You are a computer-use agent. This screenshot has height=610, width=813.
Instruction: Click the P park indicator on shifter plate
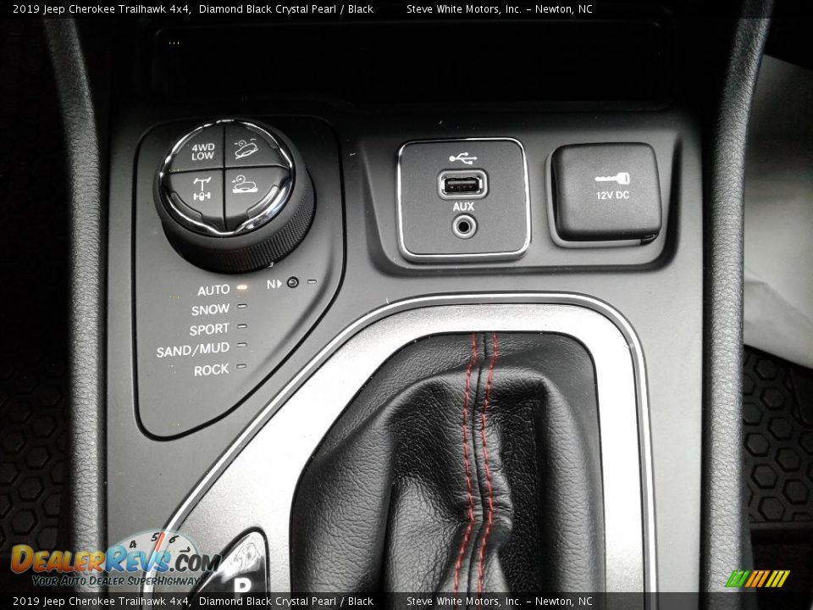coord(242,585)
